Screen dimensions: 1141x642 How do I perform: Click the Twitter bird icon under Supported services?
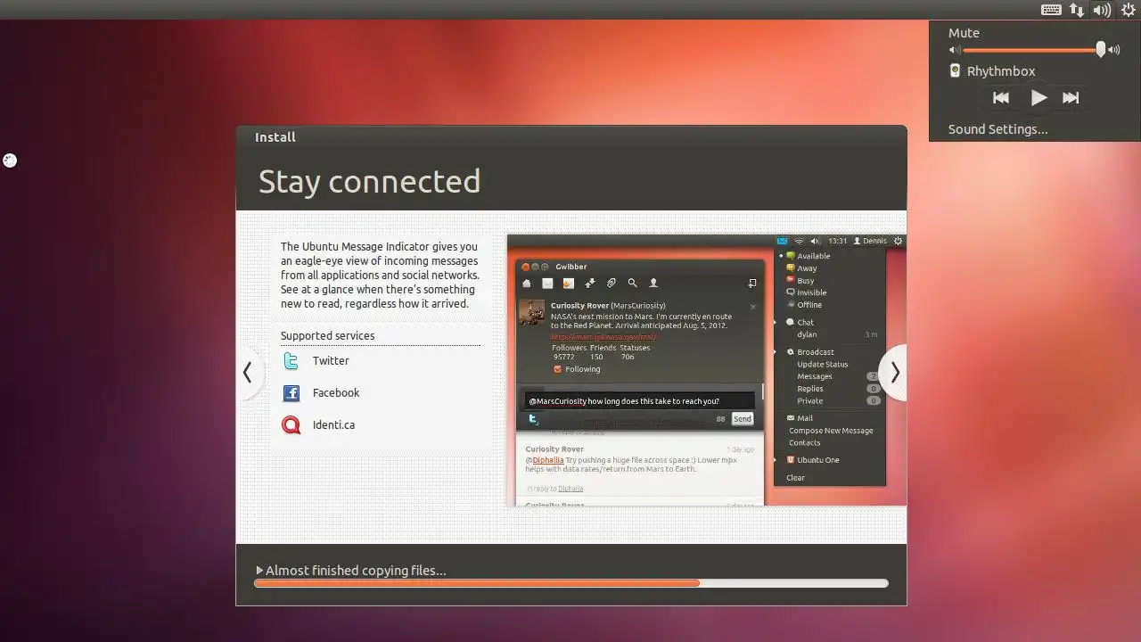pyautogui.click(x=291, y=361)
